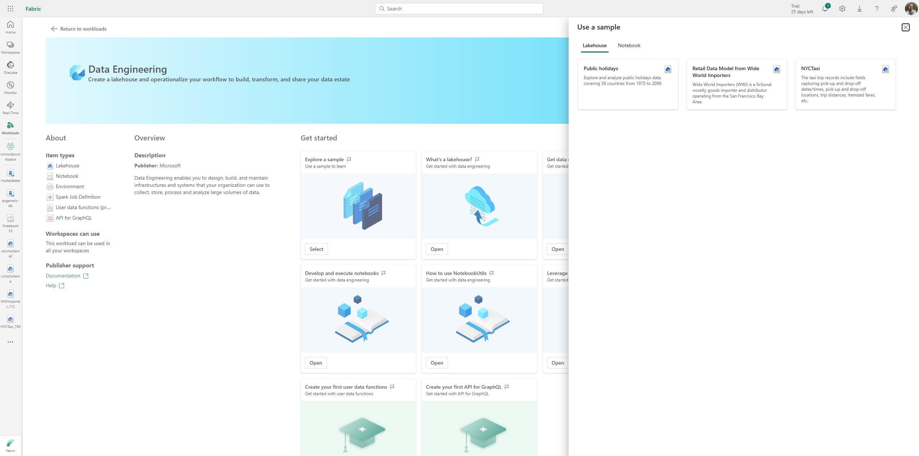Click the API for GraphQL item type

click(x=70, y=218)
